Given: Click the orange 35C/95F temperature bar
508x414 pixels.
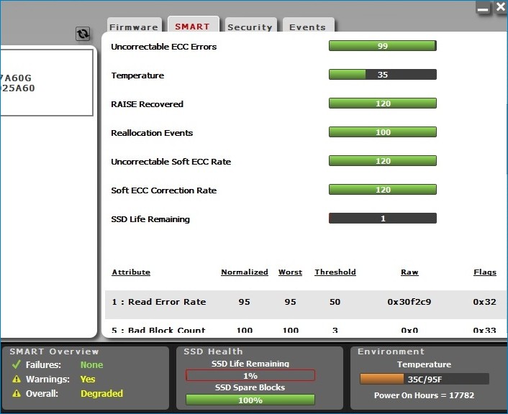Looking at the screenshot, I should pyautogui.click(x=424, y=379).
